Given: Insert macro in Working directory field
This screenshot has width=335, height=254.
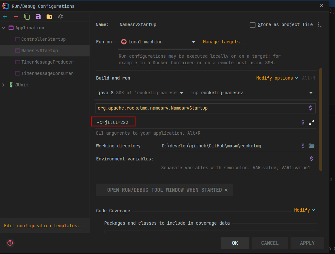Looking at the screenshot, I should 303,146.
